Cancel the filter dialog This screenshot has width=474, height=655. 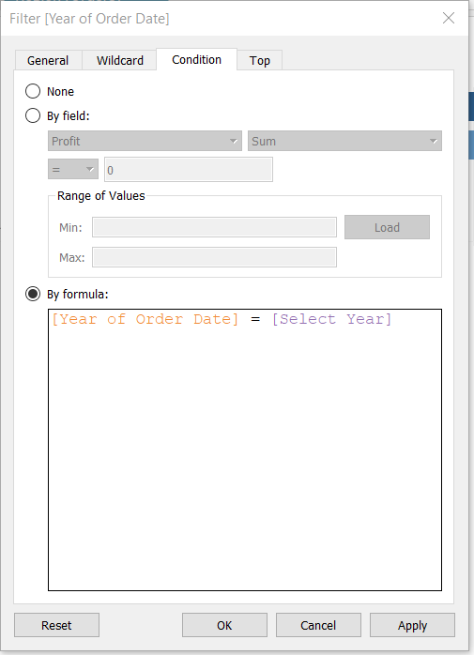tap(318, 625)
